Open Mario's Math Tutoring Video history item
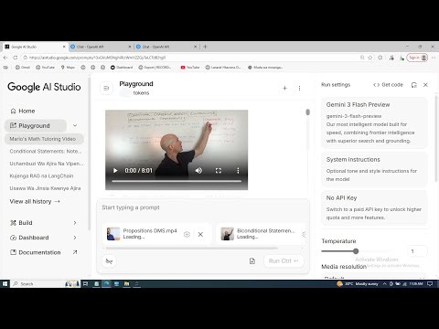This screenshot has width=439, height=329. point(44,139)
